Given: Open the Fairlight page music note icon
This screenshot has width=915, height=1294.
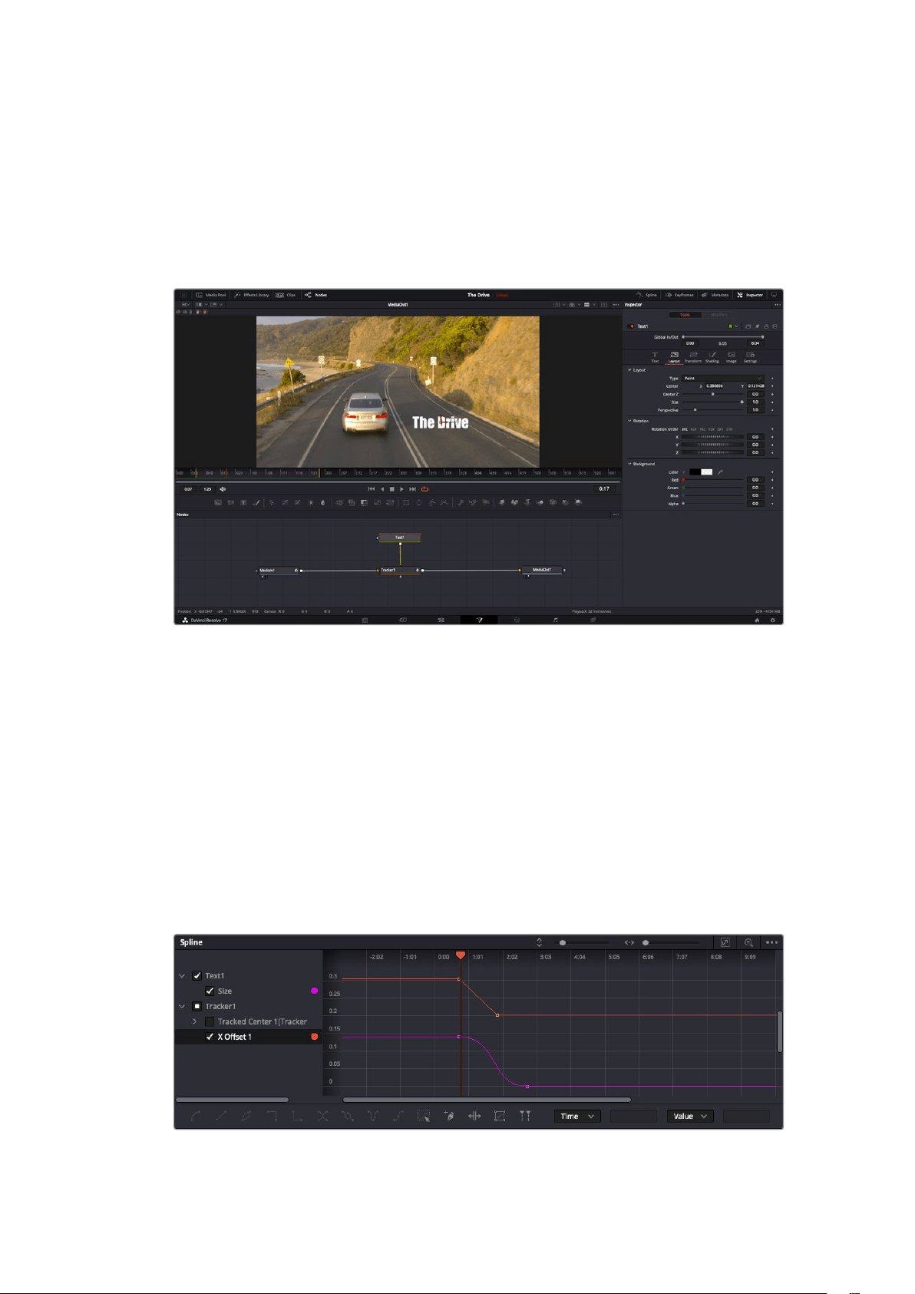Looking at the screenshot, I should [556, 620].
